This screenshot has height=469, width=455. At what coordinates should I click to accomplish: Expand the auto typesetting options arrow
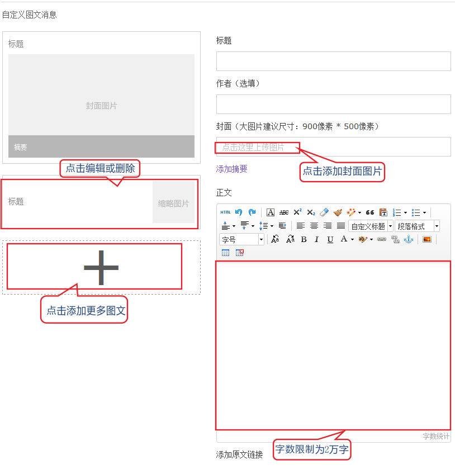point(359,212)
